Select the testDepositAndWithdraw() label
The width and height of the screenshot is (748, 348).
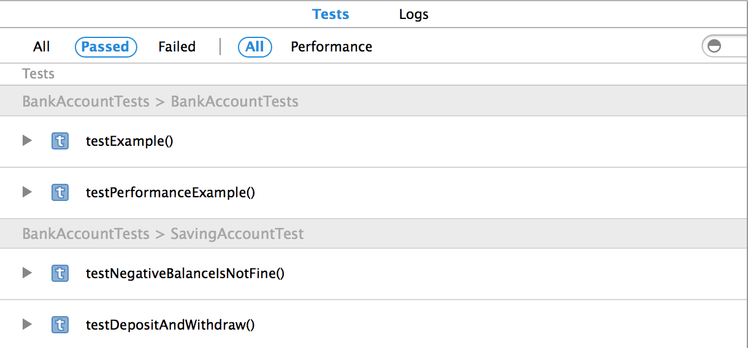pyautogui.click(x=170, y=325)
